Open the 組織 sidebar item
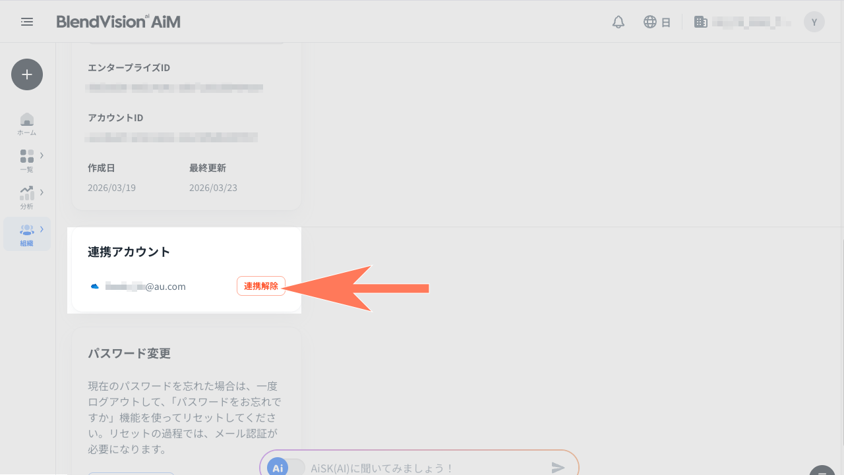The height and width of the screenshot is (475, 844). [x=27, y=235]
